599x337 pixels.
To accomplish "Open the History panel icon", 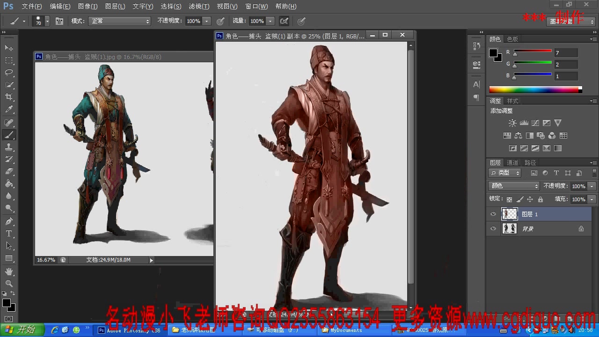I will pos(476,46).
